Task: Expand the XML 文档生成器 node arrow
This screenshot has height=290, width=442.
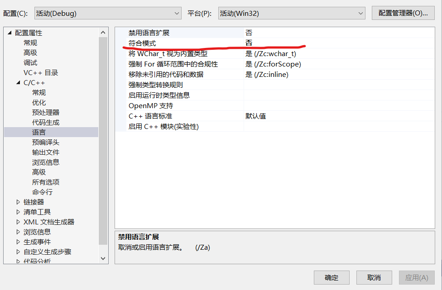Action: point(18,222)
